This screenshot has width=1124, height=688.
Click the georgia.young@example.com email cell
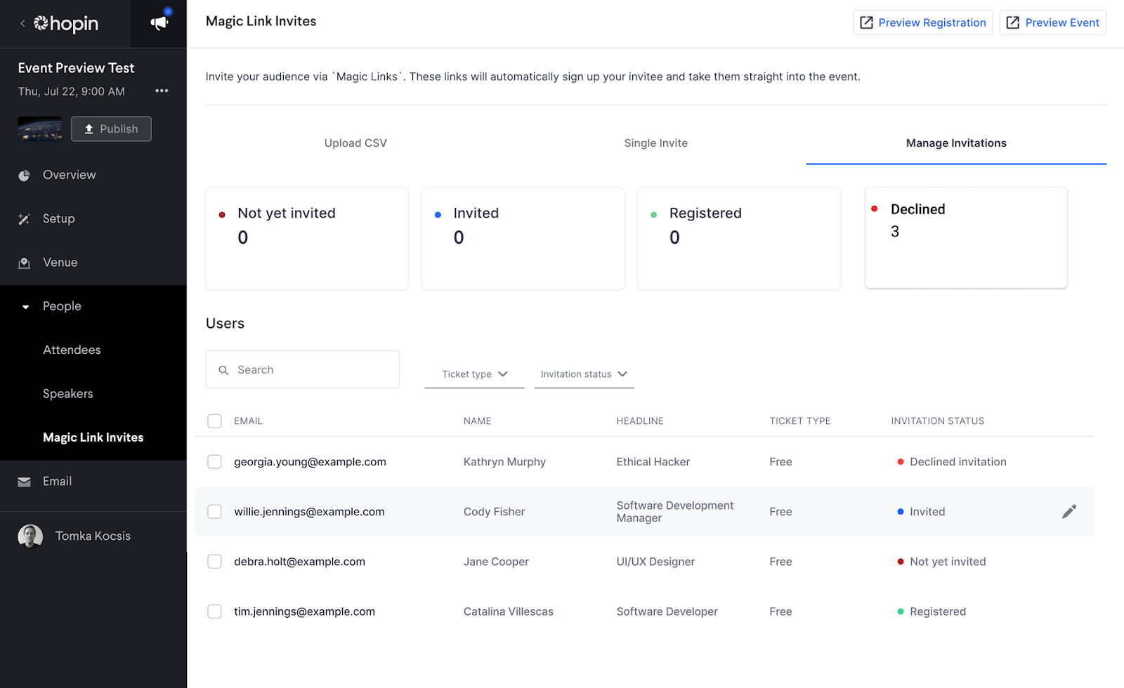pos(310,462)
